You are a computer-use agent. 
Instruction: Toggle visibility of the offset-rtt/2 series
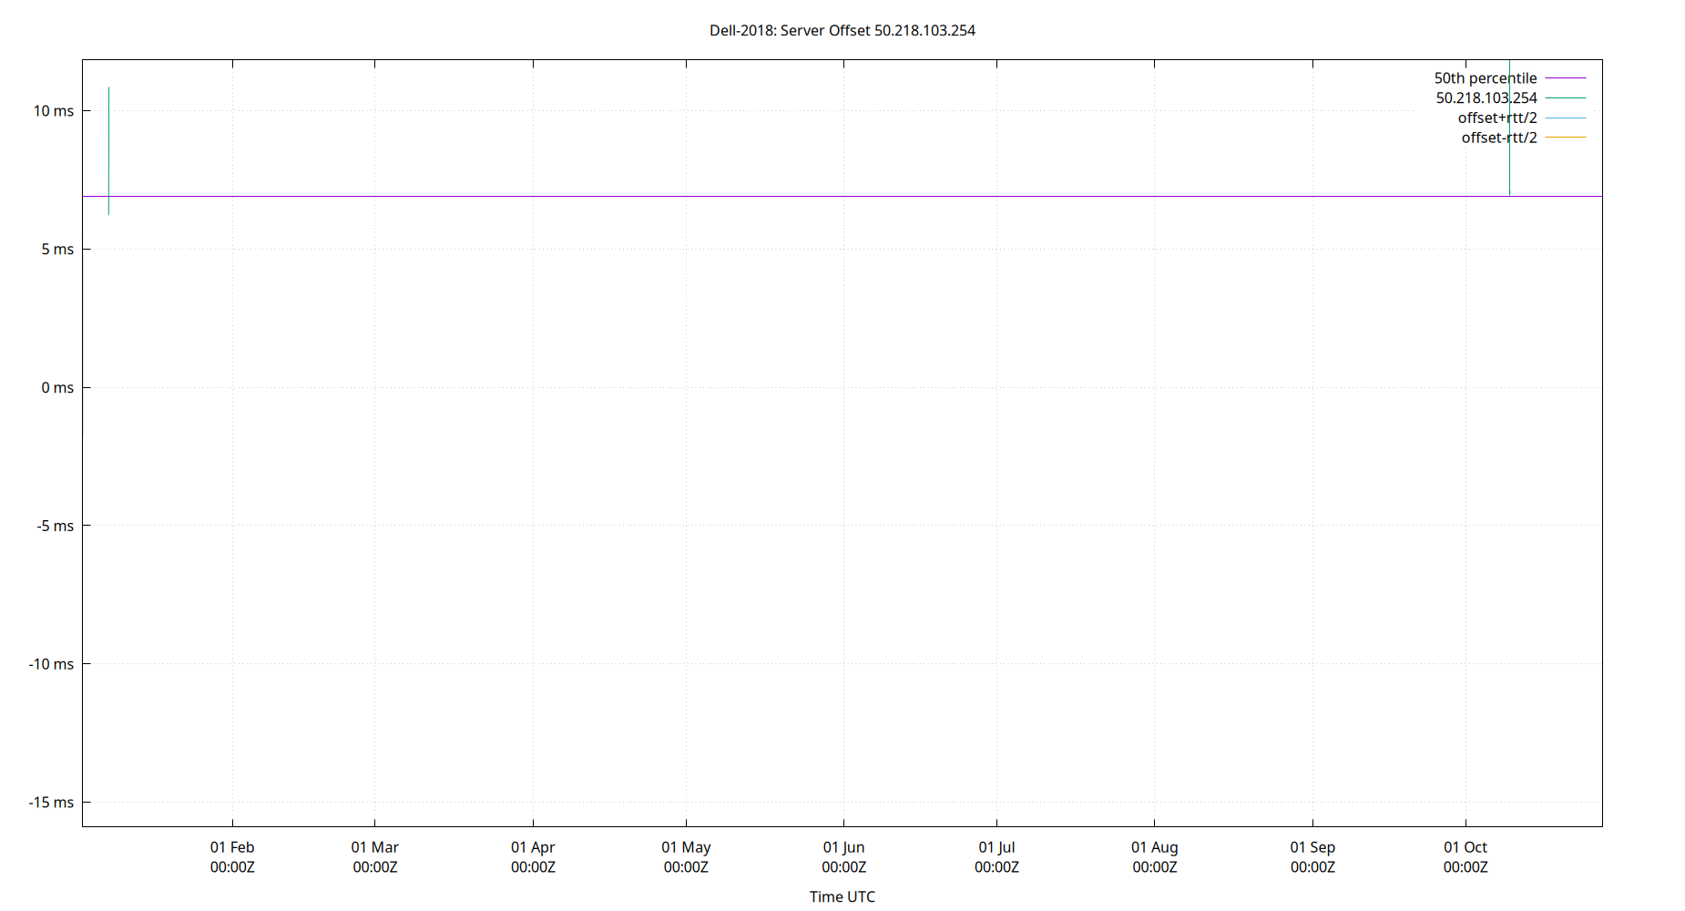1498,137
